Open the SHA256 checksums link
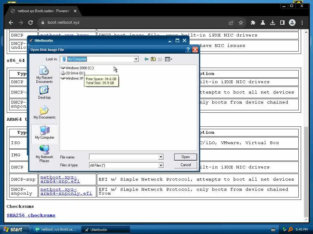313x234 pixels. (x=31, y=215)
